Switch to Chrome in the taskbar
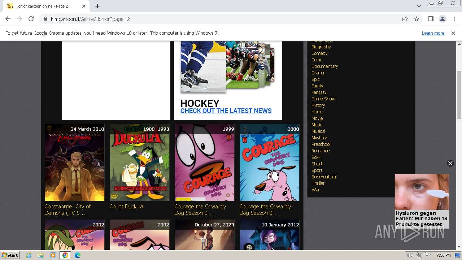462x260 pixels. tap(65, 255)
